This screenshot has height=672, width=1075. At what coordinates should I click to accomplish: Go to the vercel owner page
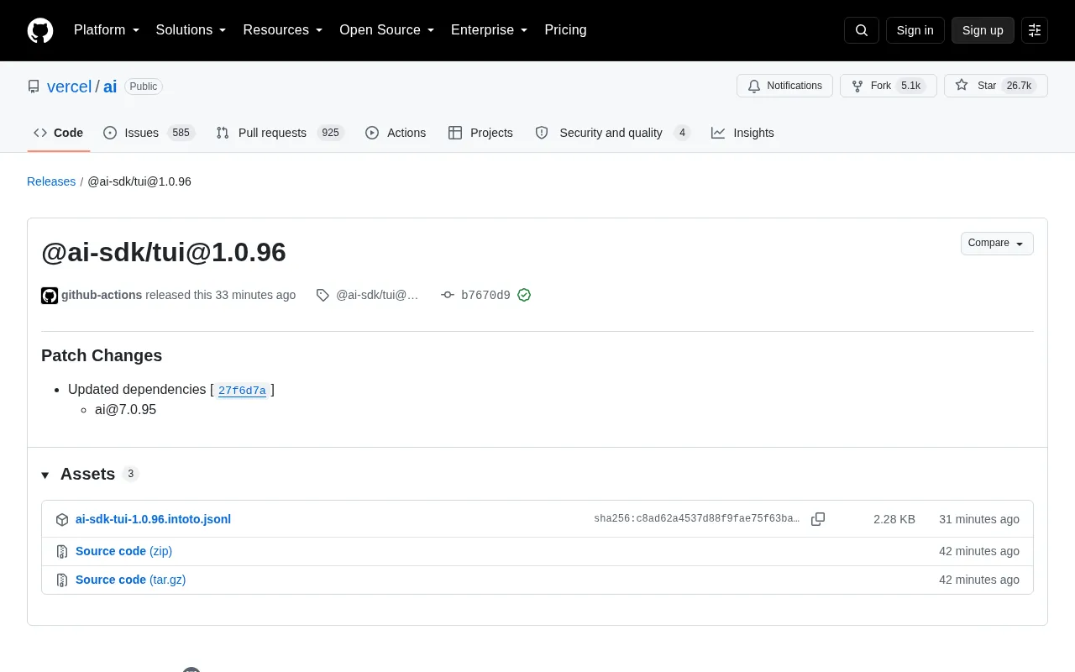click(x=69, y=87)
